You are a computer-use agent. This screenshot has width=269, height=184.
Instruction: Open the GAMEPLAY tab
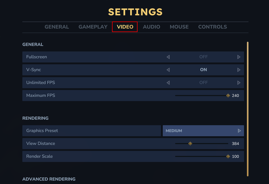(x=93, y=27)
